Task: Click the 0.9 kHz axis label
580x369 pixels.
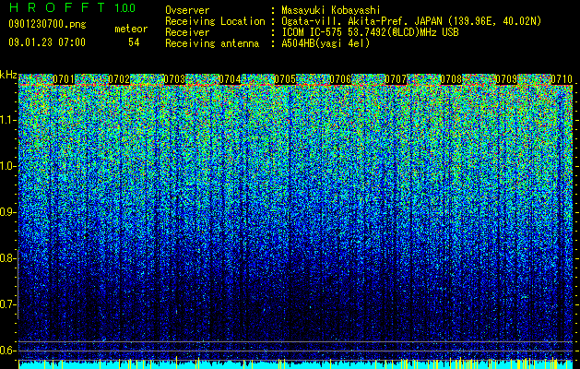Action: (x=7, y=212)
